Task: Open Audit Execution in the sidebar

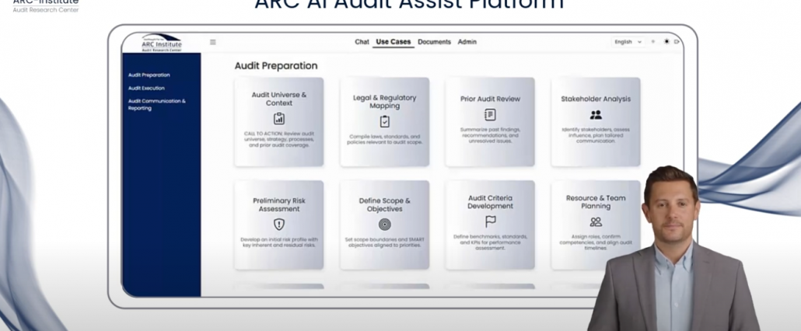Action: [x=146, y=88]
